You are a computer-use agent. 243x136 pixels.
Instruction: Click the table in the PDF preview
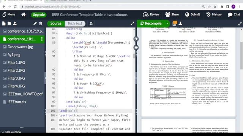168,94
